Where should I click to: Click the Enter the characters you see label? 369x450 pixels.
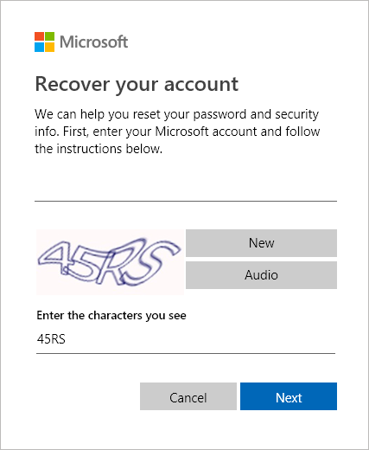[111, 315]
